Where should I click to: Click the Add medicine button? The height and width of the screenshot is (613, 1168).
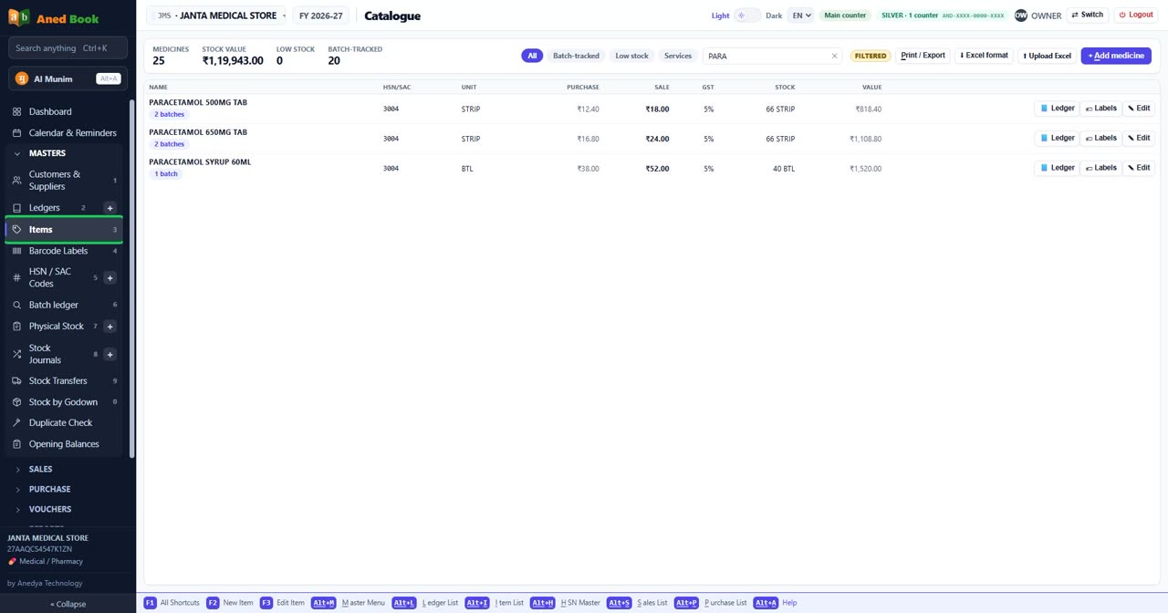[1116, 56]
